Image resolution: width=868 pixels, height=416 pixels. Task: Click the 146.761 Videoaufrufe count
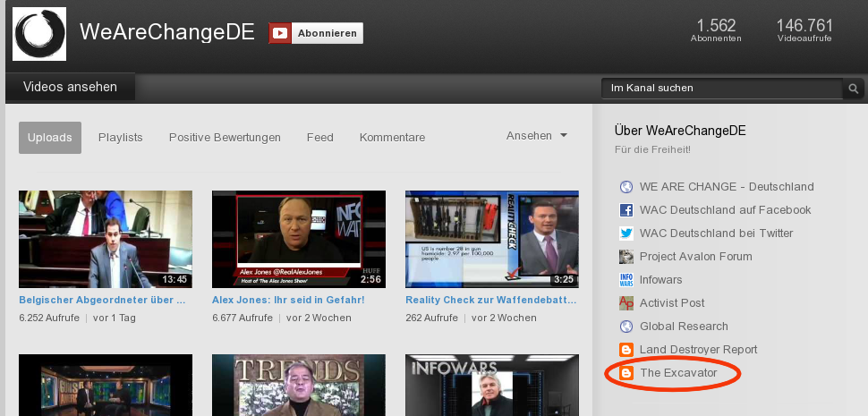pyautogui.click(x=804, y=30)
